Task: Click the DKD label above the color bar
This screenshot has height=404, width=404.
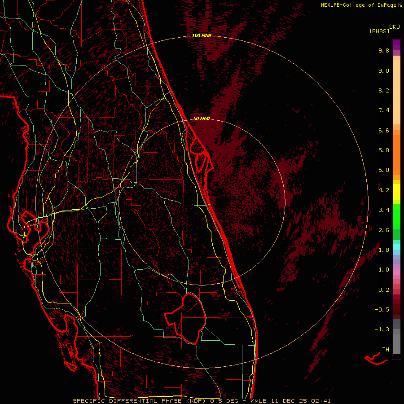Action: (x=395, y=27)
